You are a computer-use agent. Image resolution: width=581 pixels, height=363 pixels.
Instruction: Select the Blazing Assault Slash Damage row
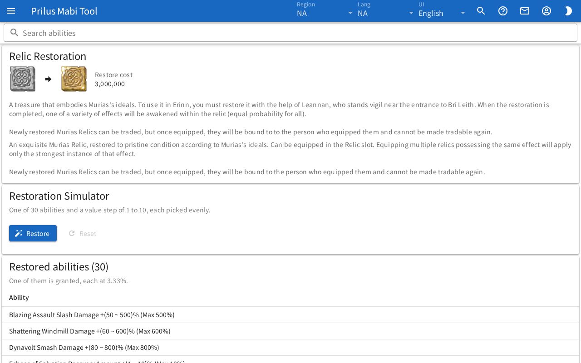pos(290,315)
